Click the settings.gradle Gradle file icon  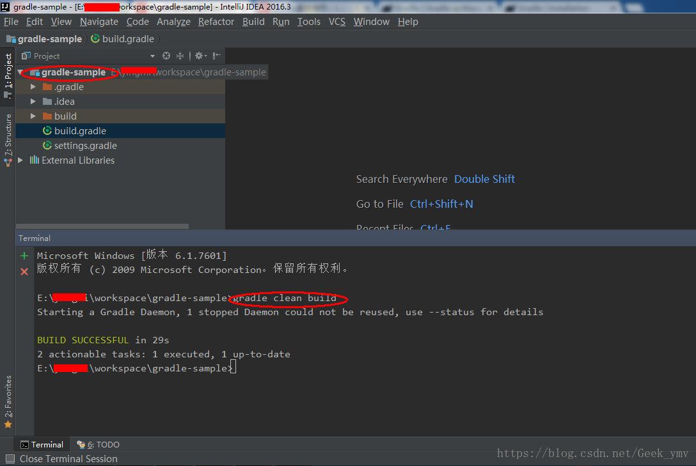point(47,146)
